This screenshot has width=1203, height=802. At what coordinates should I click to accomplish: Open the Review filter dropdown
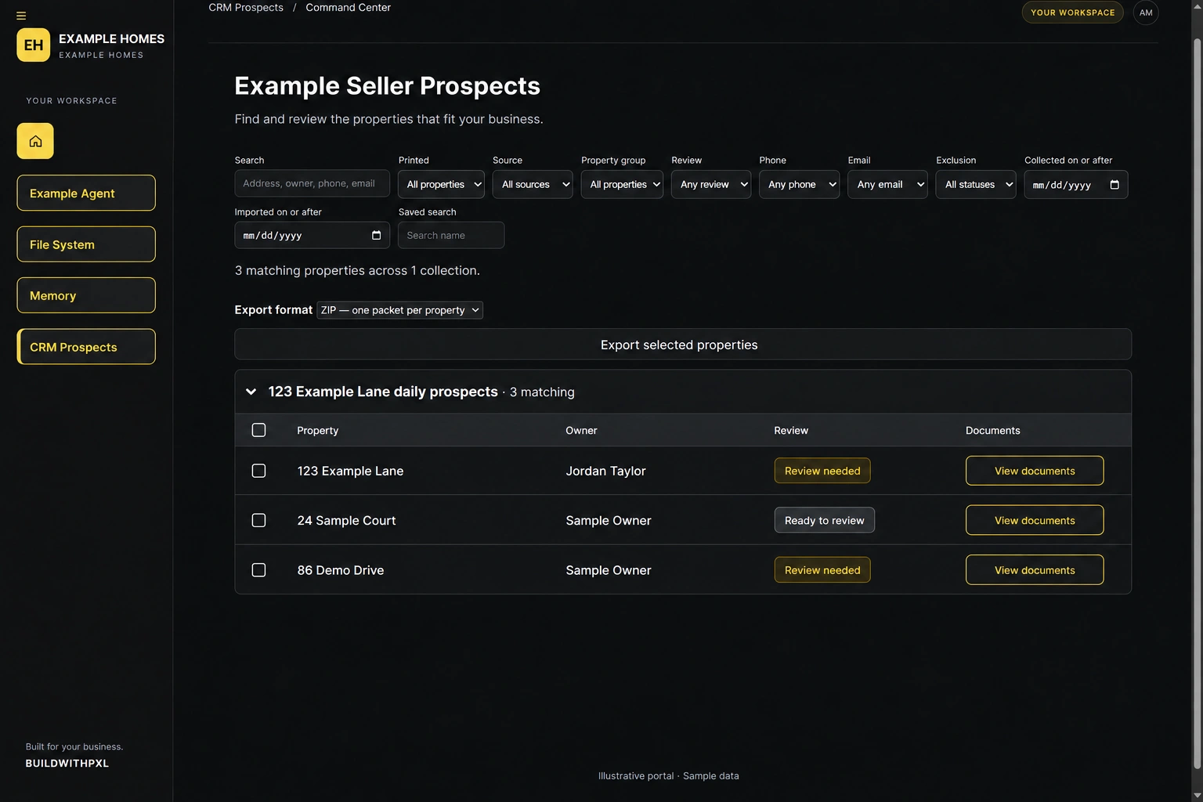coord(711,185)
